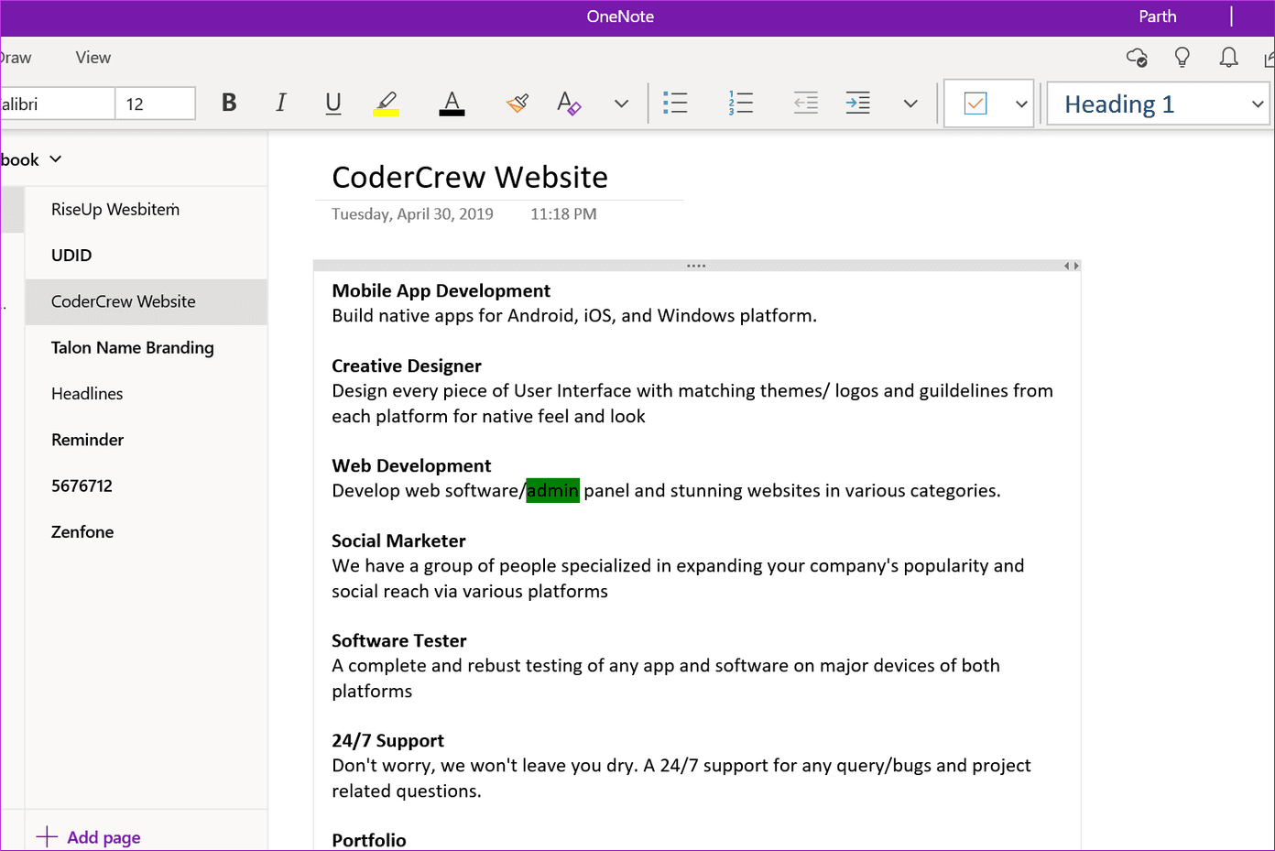Add a To Do checkbox tag
The image size is (1275, 851).
coord(975,104)
